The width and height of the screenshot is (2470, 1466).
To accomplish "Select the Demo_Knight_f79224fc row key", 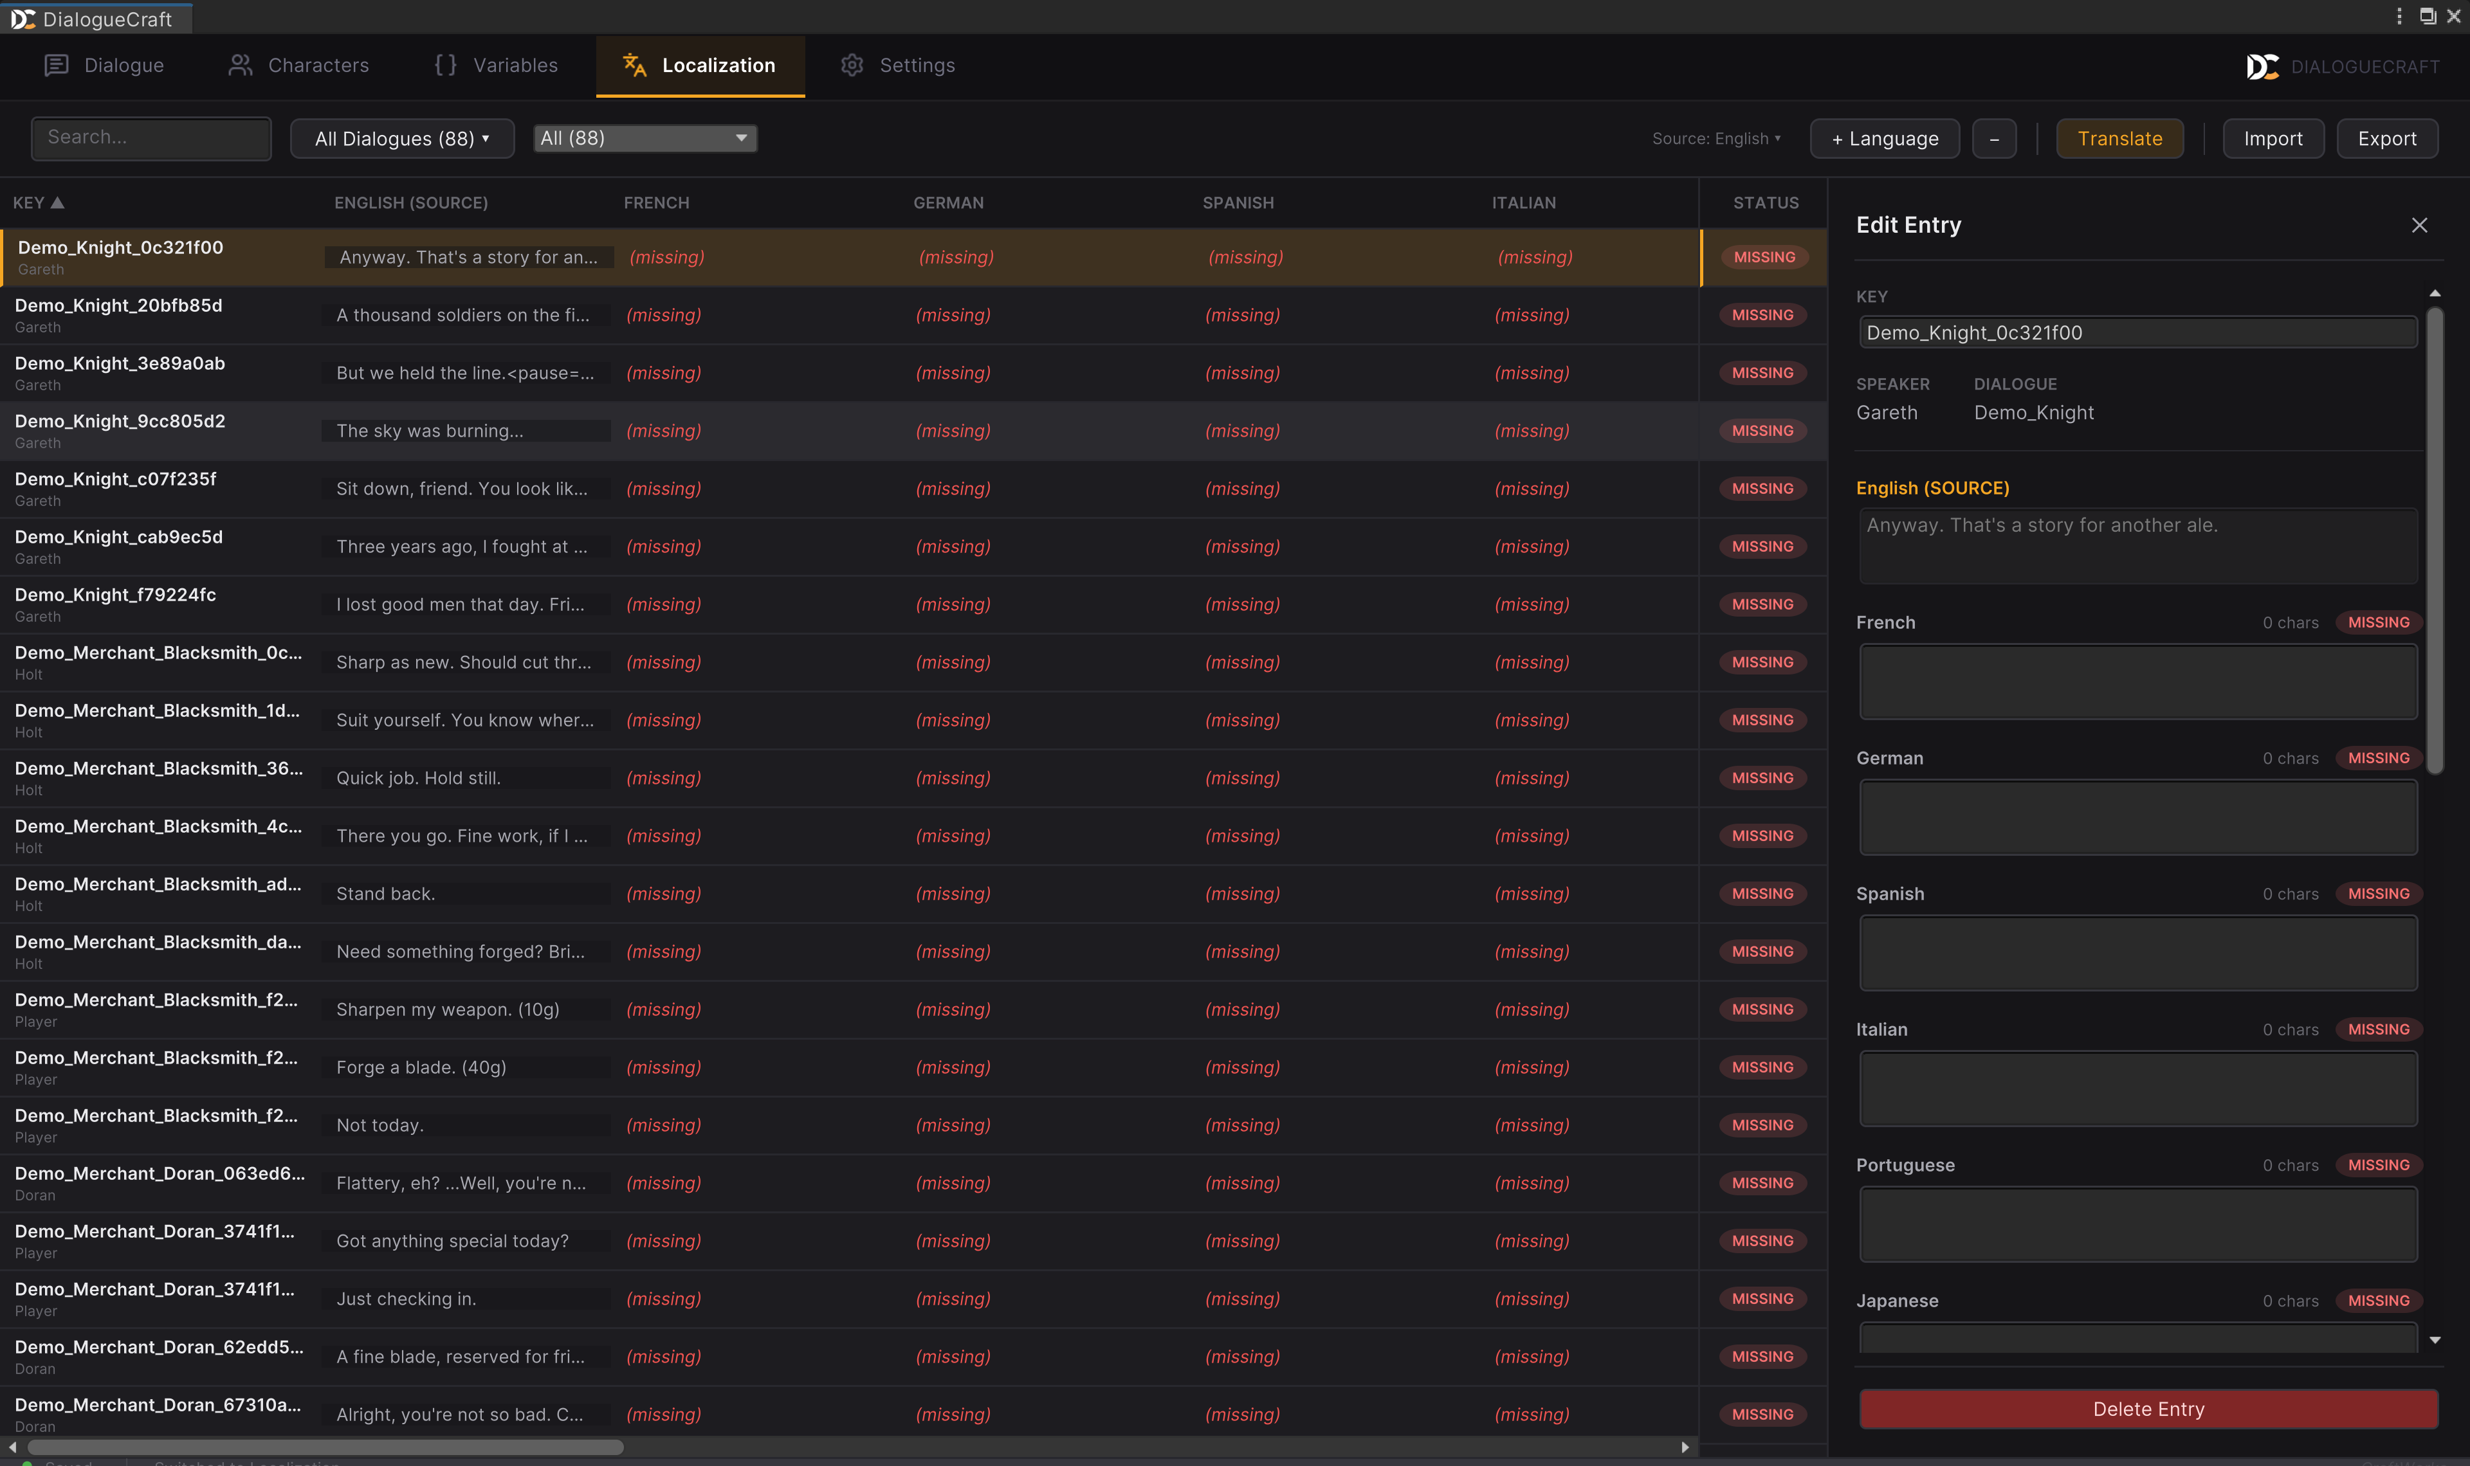I will (x=114, y=595).
